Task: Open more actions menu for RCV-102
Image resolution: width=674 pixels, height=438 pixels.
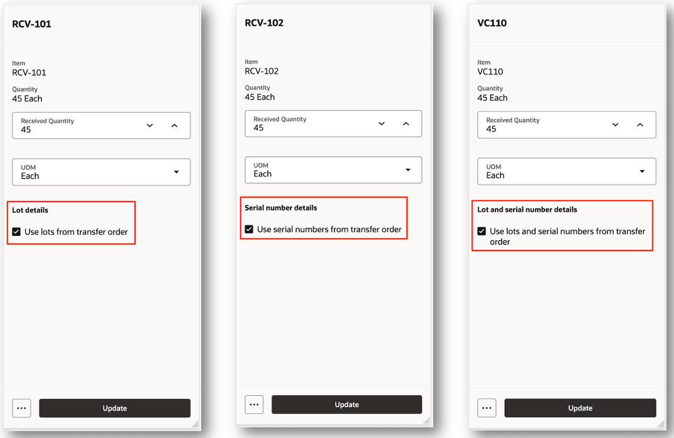Action: click(254, 404)
